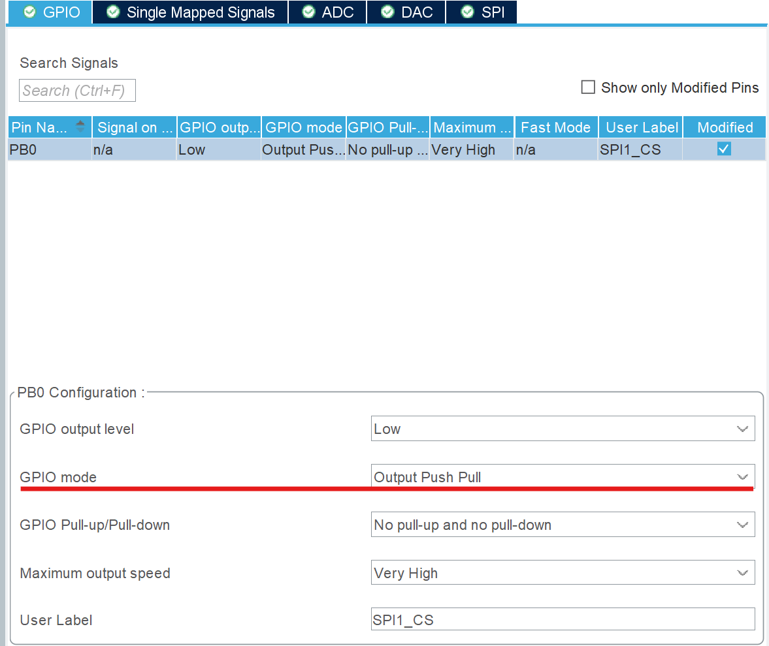769x646 pixels.
Task: Click the Signal on Pin column header
Action: (x=135, y=127)
